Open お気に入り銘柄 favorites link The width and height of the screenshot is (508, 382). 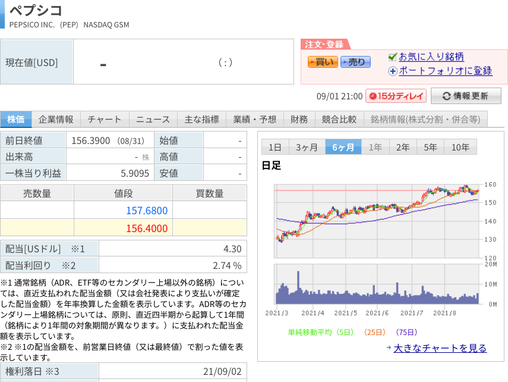[431, 57]
